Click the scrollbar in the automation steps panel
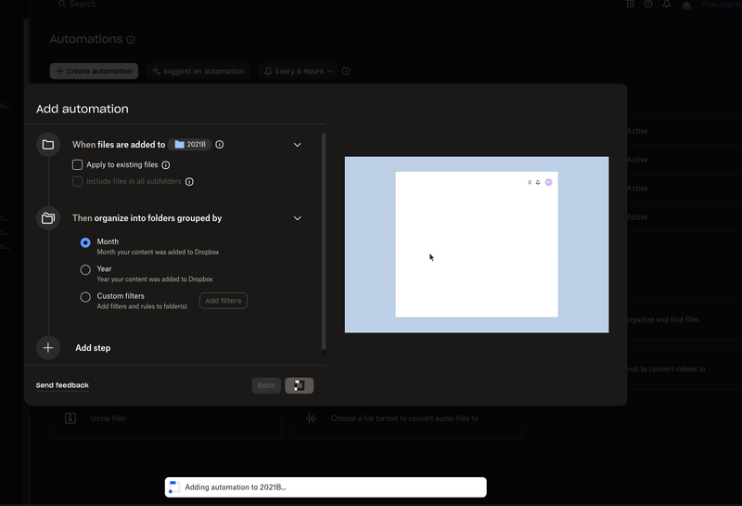The width and height of the screenshot is (742, 506). (324, 241)
